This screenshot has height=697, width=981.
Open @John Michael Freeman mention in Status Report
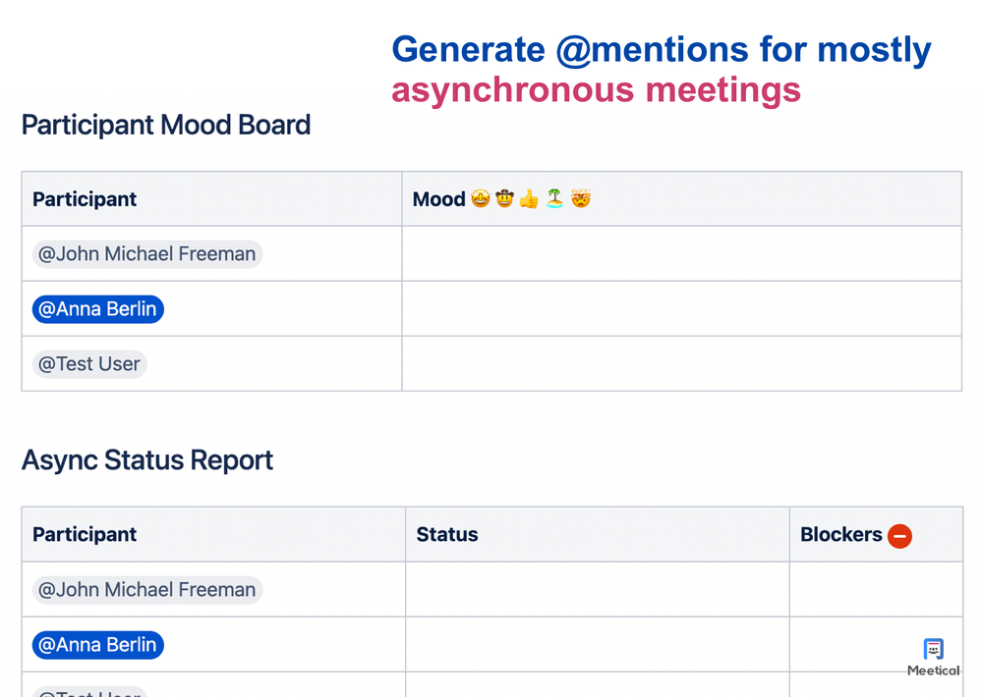(147, 590)
